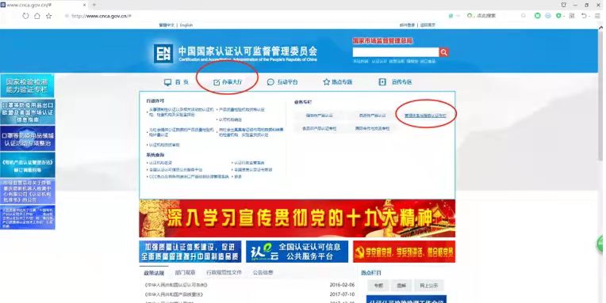
Task: Open the 首页 navigation item
Action: 177,82
